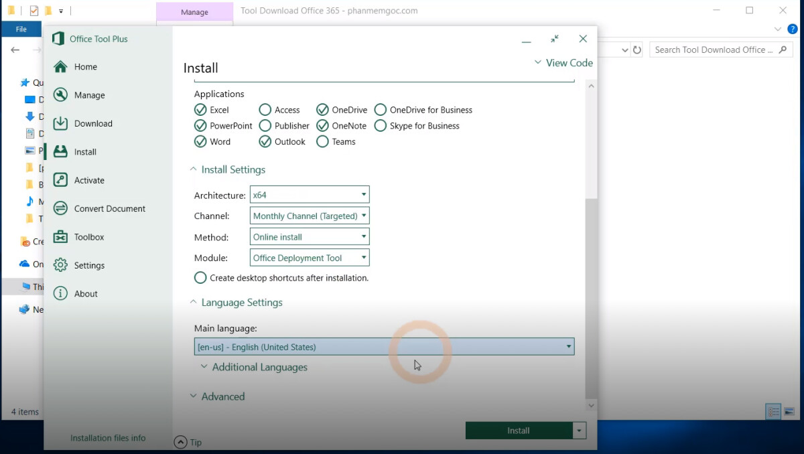Click the search magnifier icon in File Explorer
Screen dimensions: 804x454
click(x=784, y=50)
